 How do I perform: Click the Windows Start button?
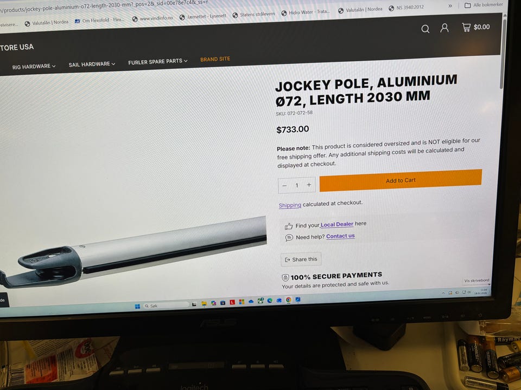(137, 307)
